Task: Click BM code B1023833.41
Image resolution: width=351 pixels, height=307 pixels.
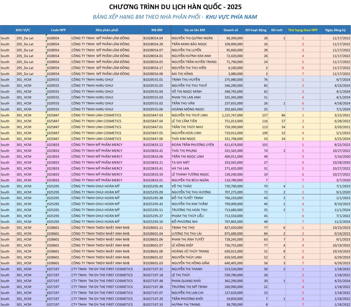Action: (x=153, y=168)
